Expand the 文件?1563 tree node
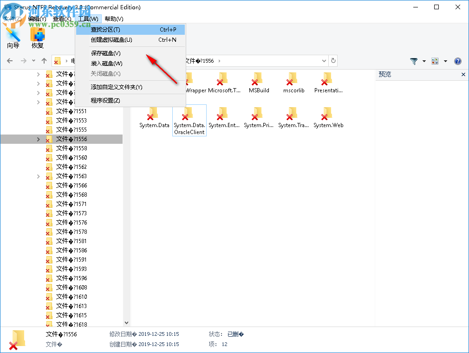 pyautogui.click(x=39, y=176)
